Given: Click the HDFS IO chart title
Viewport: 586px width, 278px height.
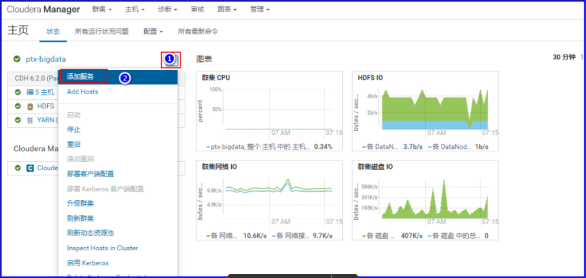Looking at the screenshot, I should click(x=370, y=78).
